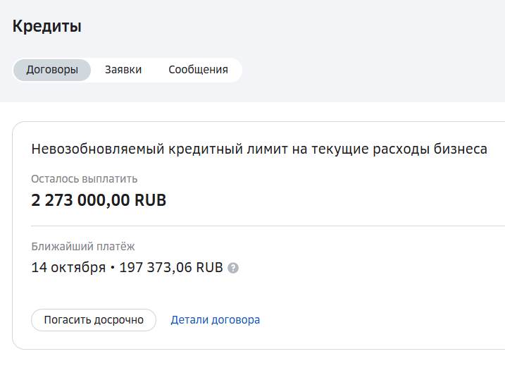Switch to the Договоры tab

[52, 70]
